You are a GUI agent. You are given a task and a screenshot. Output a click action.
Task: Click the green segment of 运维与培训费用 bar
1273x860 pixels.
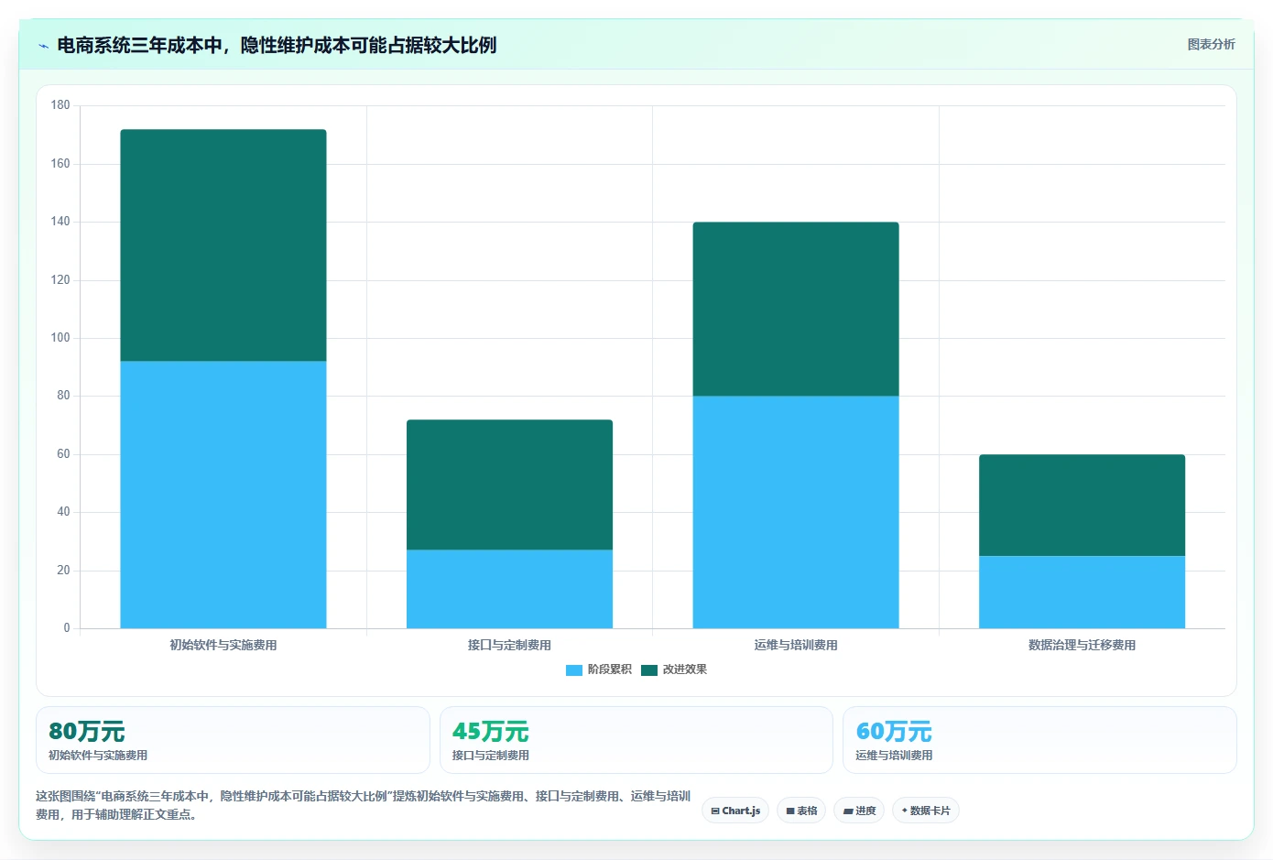pos(796,309)
